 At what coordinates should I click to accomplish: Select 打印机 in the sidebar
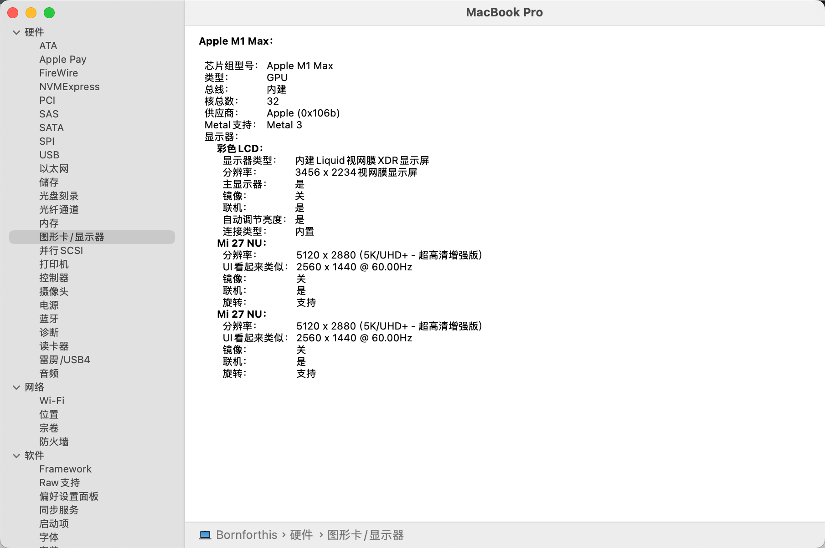coord(54,264)
